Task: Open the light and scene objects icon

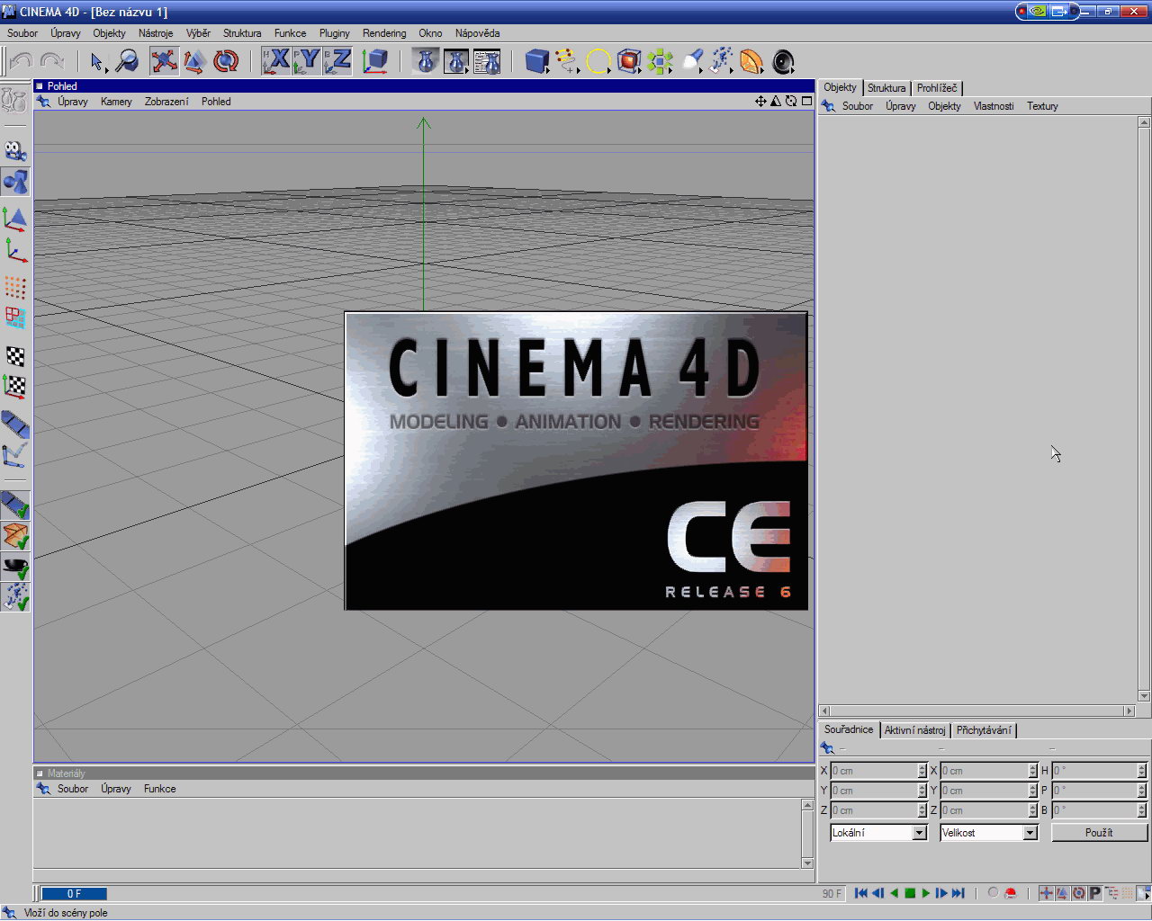Action: [x=690, y=61]
